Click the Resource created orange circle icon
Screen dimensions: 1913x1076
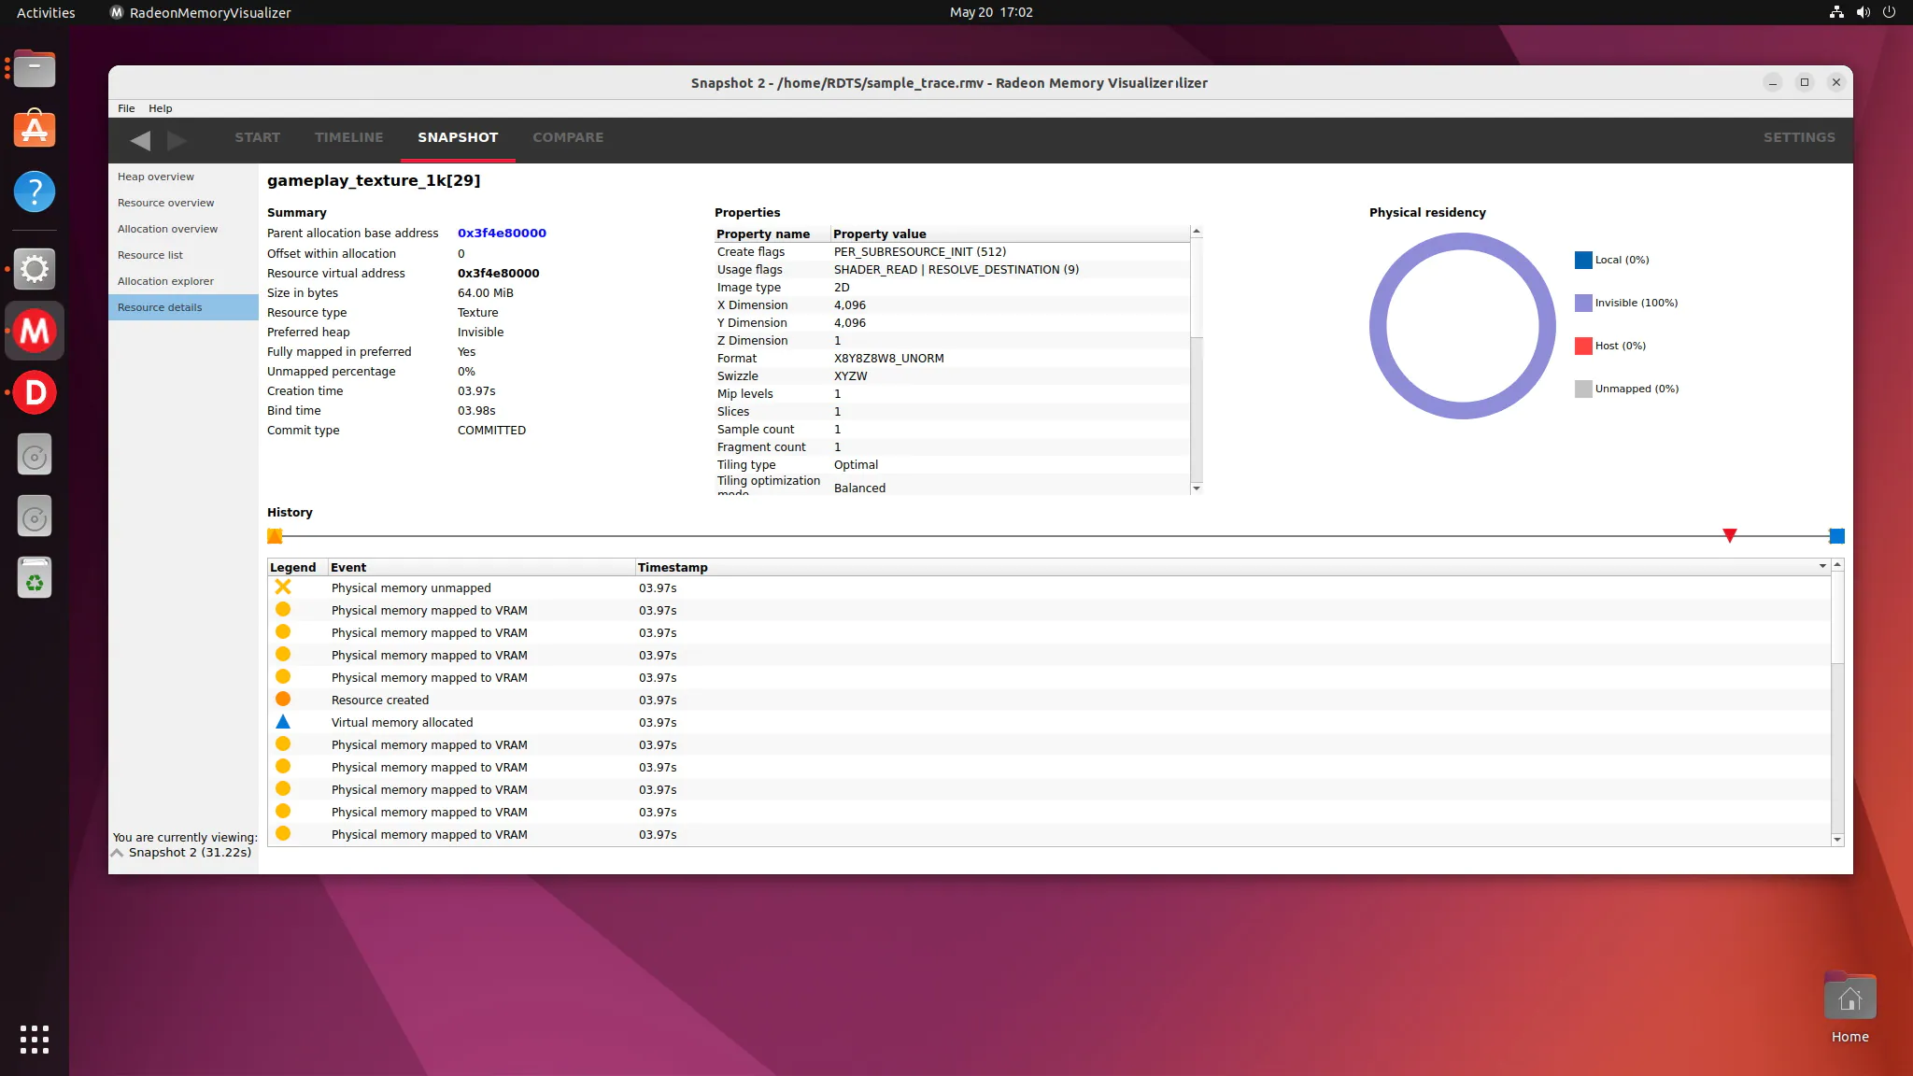tap(283, 700)
